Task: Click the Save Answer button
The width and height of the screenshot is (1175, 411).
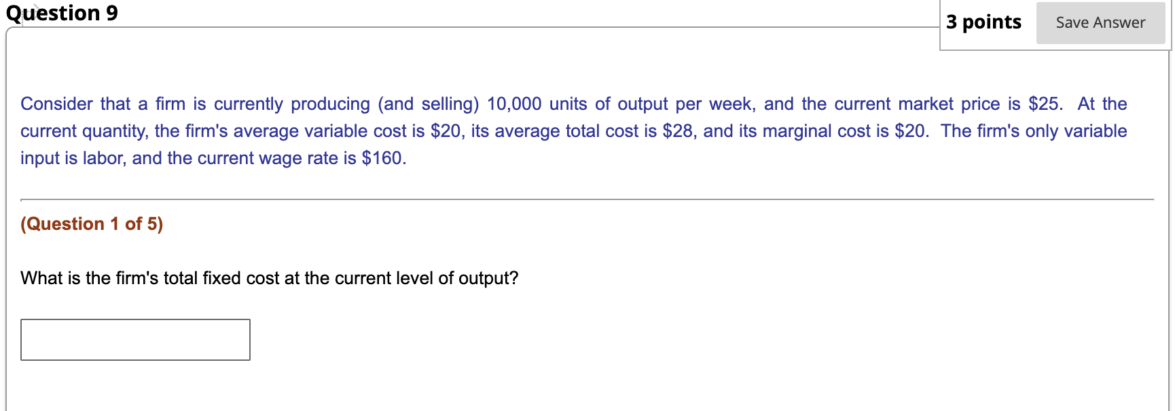Action: (1100, 22)
